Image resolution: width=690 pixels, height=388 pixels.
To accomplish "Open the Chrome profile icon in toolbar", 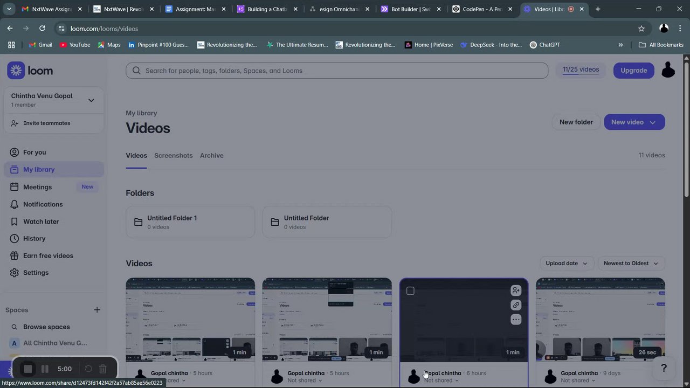I will [664, 29].
